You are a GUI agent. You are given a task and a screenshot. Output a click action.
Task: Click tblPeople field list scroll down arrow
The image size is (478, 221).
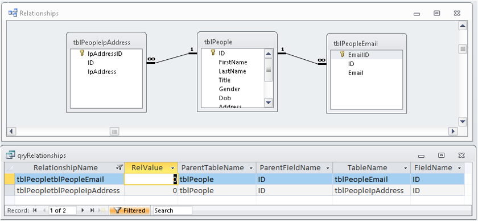(268, 103)
